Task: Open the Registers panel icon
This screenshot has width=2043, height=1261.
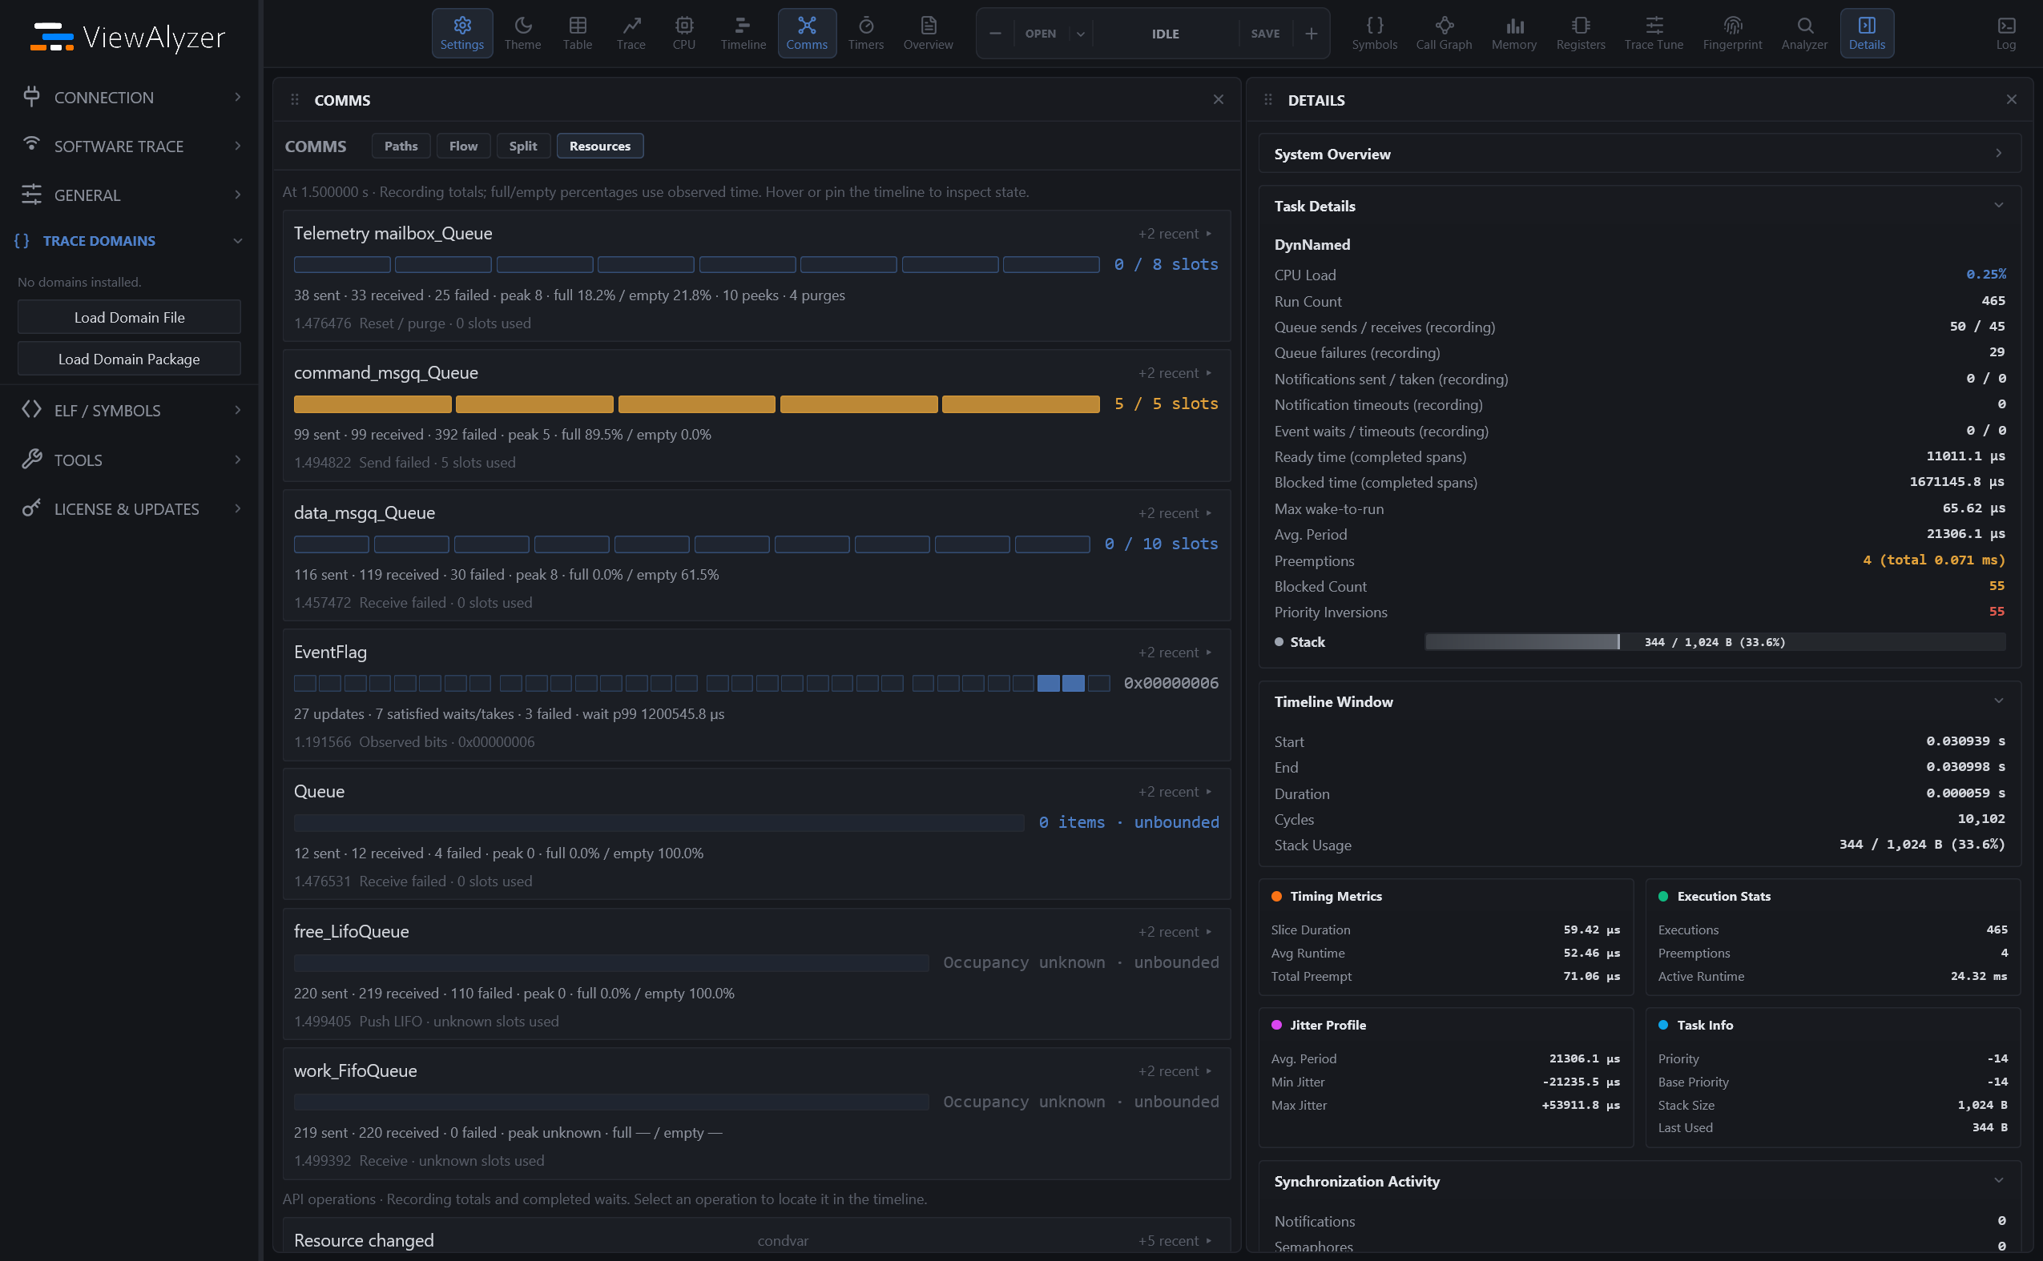Action: coord(1581,34)
